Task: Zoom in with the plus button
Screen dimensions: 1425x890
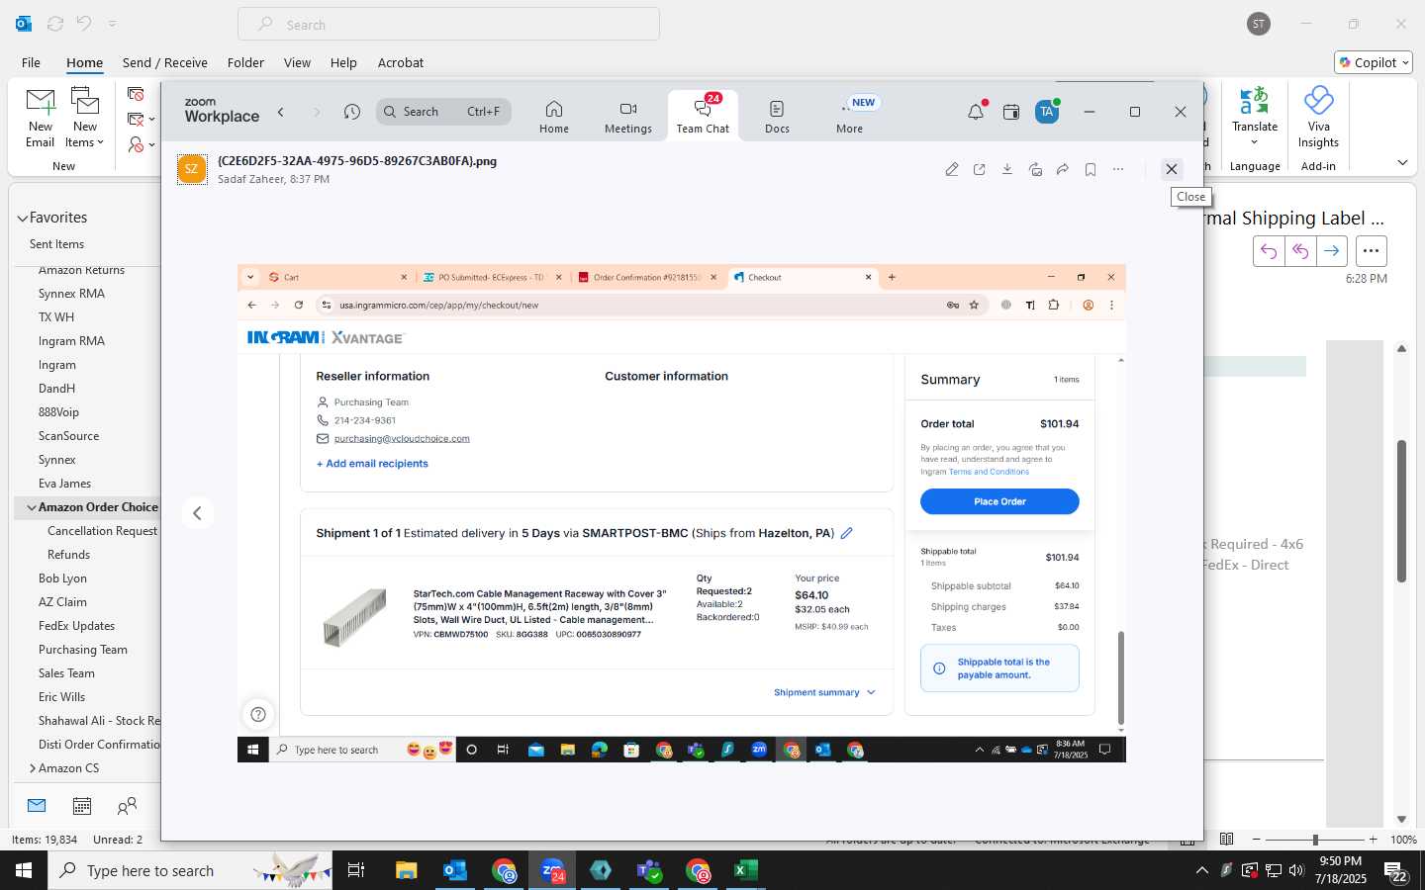Action: pos(1373,840)
